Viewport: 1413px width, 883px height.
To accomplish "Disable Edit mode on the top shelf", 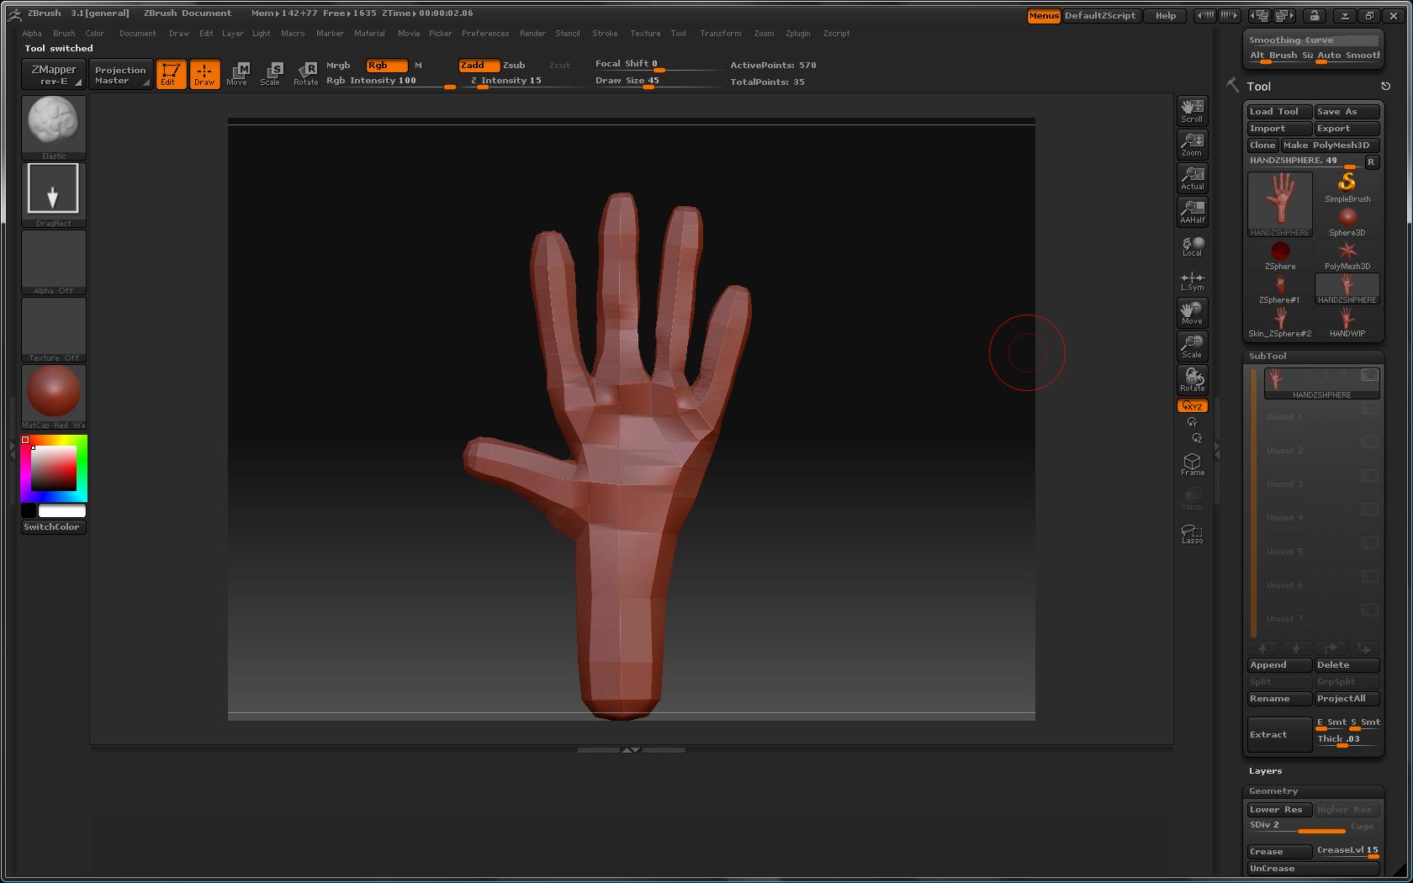I will coord(171,73).
